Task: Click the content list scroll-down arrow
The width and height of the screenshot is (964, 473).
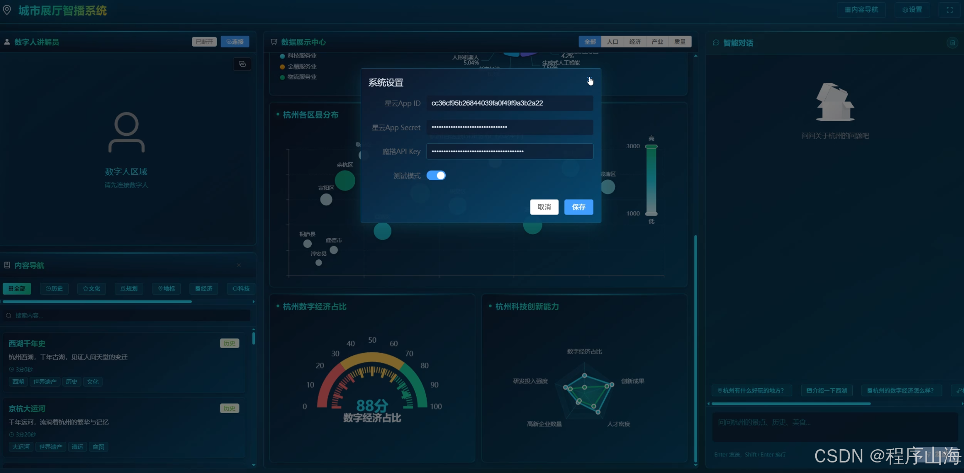Action: (x=254, y=465)
